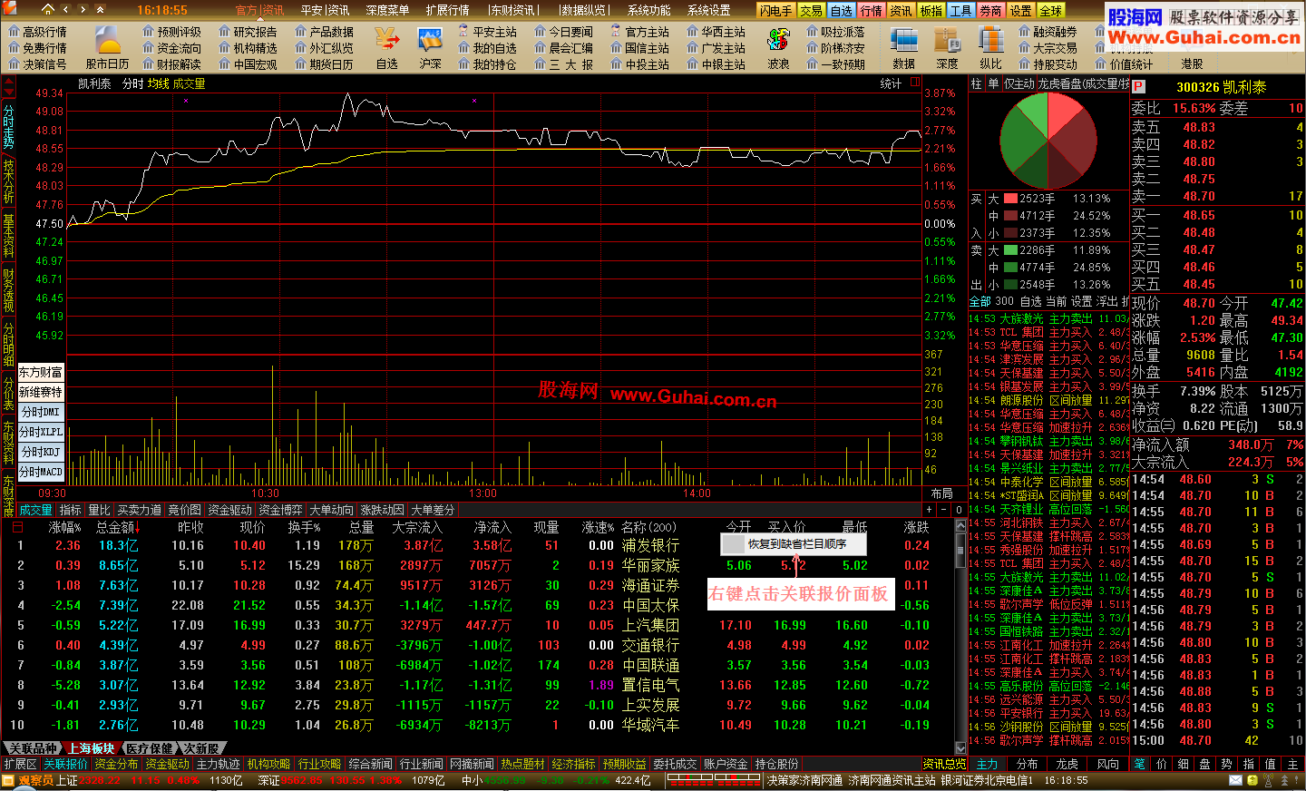
Task: Toggle the 分时KDJ indicator button
Action: [41, 452]
